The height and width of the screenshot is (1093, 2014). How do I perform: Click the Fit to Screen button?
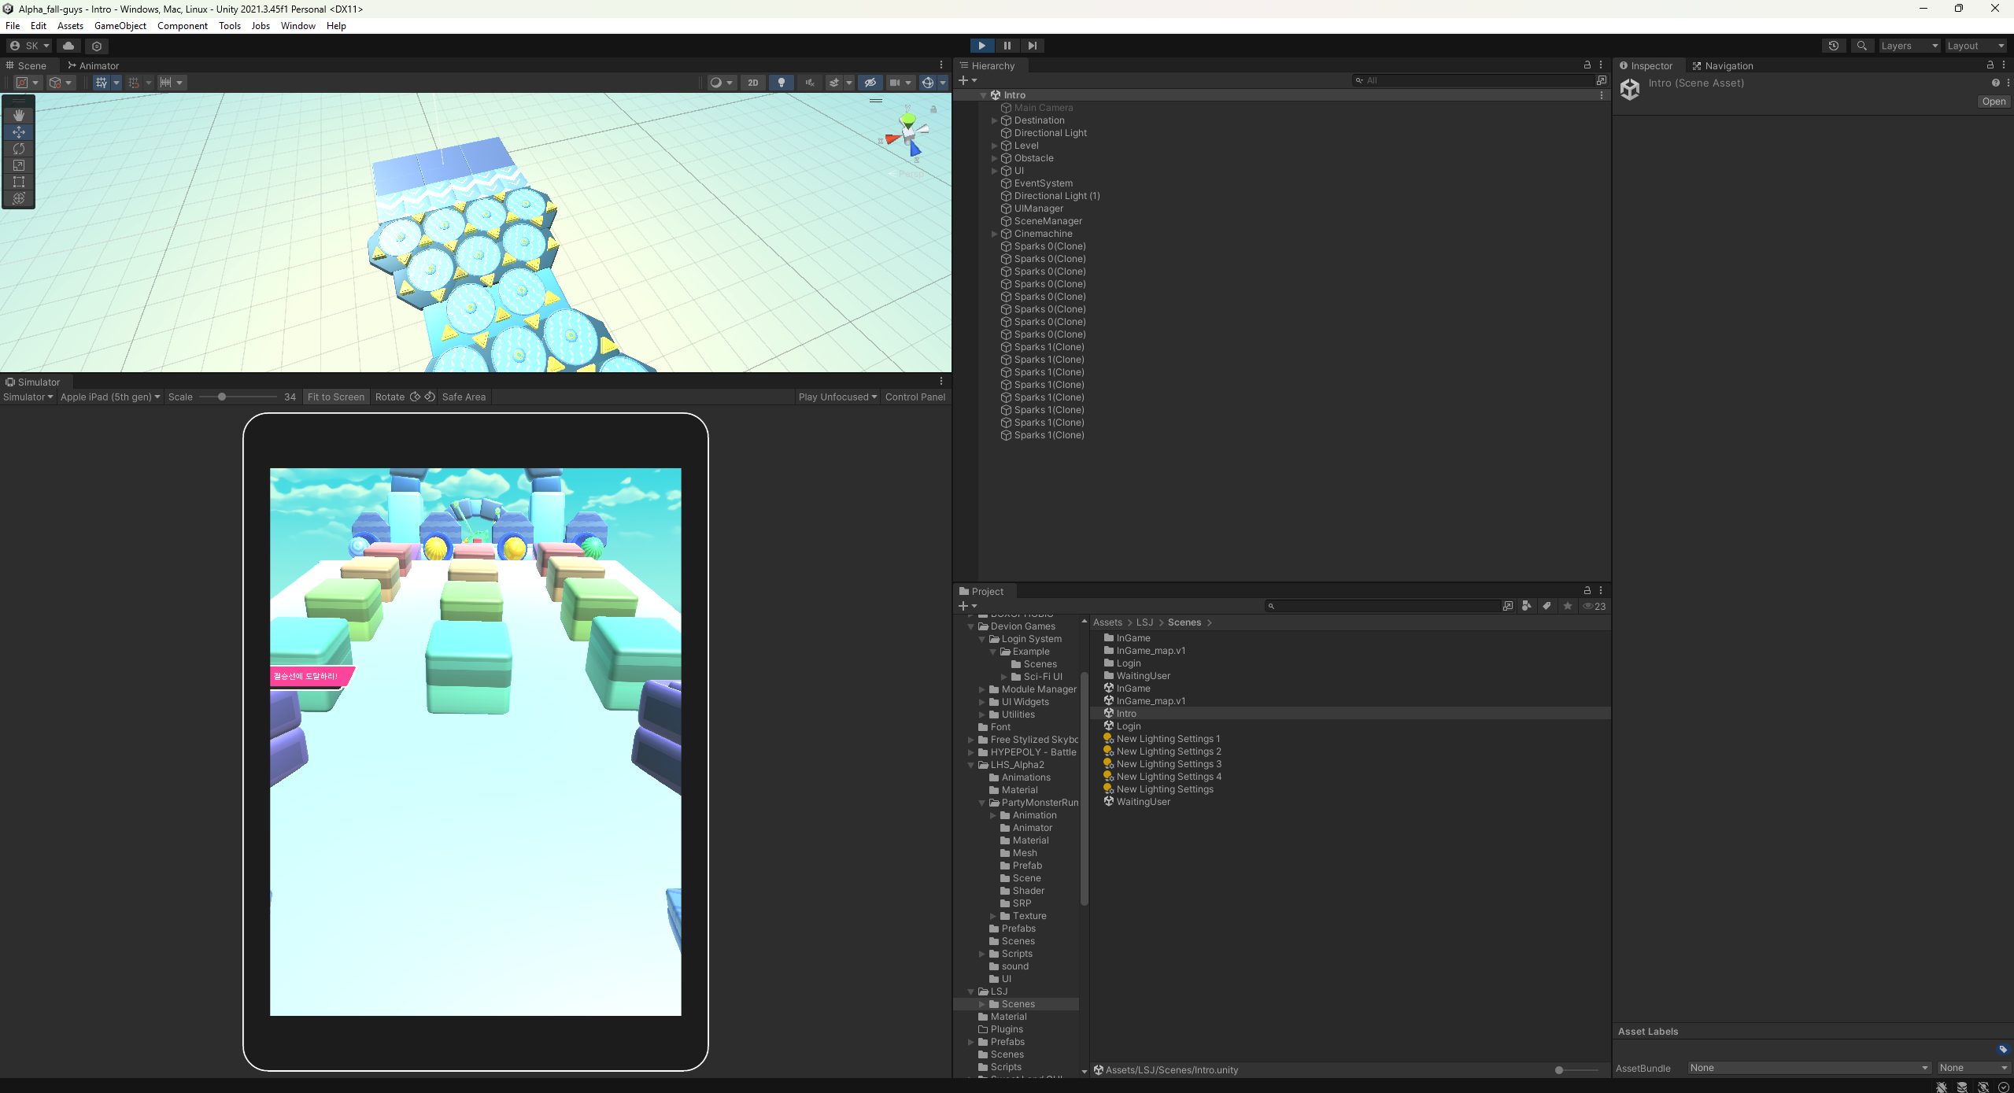[335, 397]
